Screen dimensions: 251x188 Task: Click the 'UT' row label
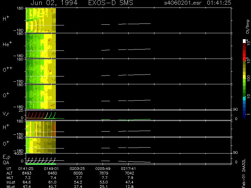(9, 169)
